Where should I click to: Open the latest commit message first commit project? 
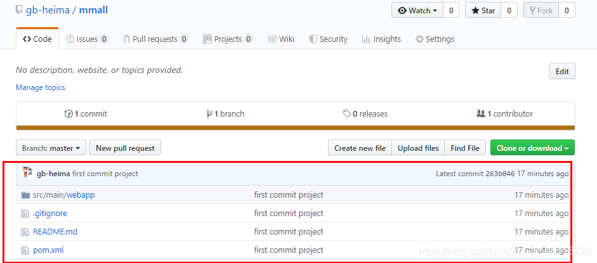(x=105, y=174)
